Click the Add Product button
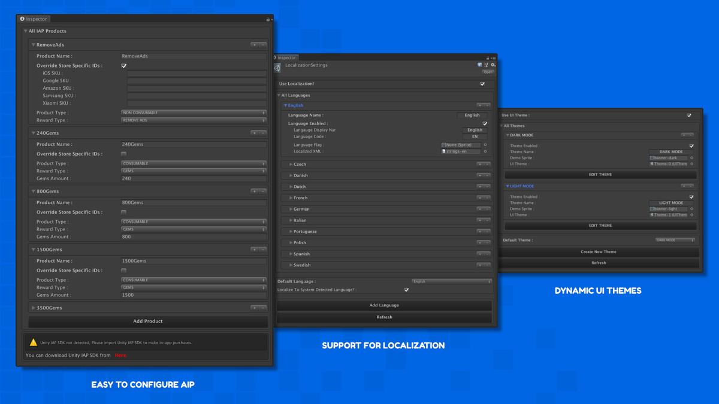This screenshot has width=719, height=404. click(148, 321)
